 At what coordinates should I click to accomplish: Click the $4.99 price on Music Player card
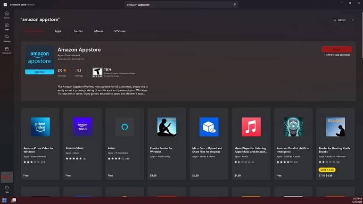point(238,176)
